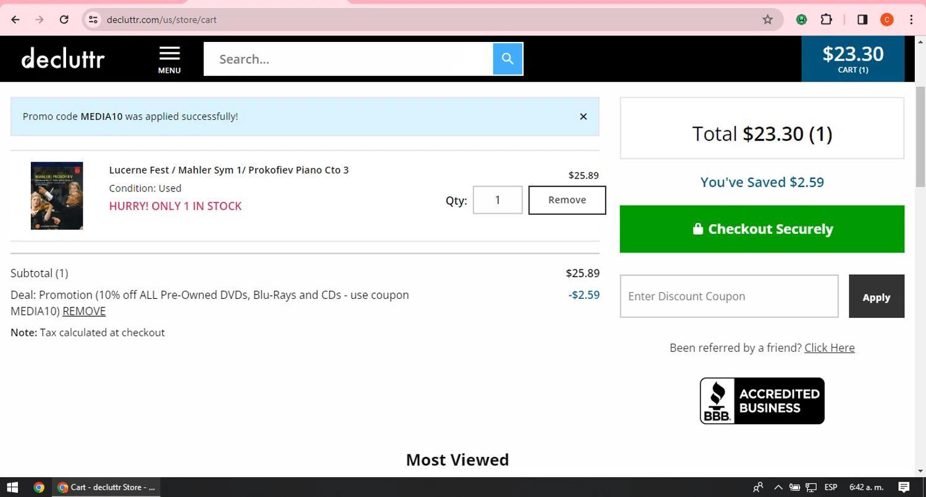This screenshot has height=497, width=926.
Task: Click the decluttr logo
Action: click(63, 59)
